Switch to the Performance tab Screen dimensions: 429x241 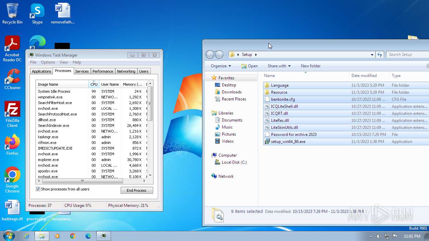click(103, 71)
